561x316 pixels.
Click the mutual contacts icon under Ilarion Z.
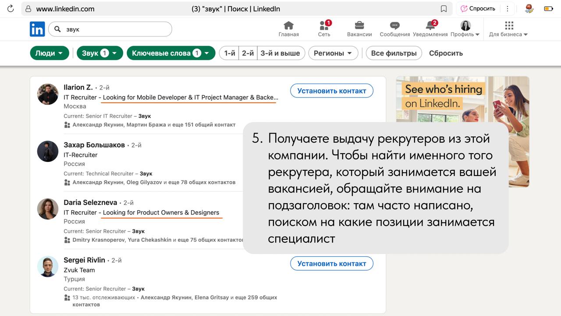(x=67, y=125)
